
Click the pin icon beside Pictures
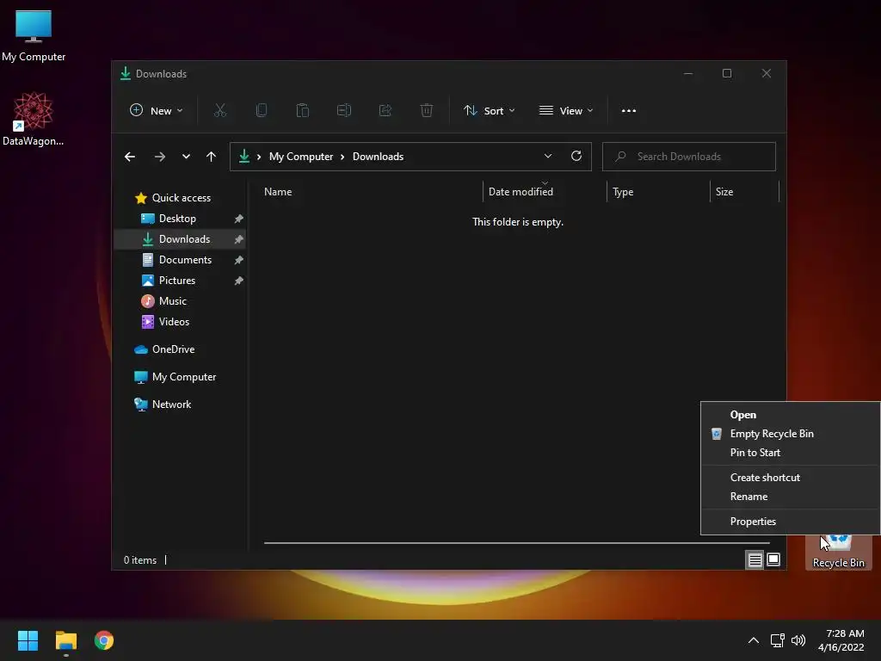239,281
